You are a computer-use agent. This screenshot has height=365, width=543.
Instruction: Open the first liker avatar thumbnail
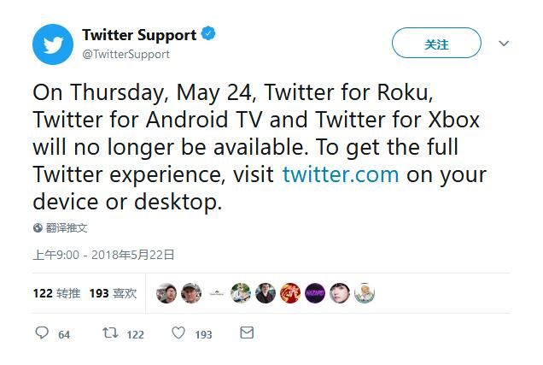coord(166,293)
